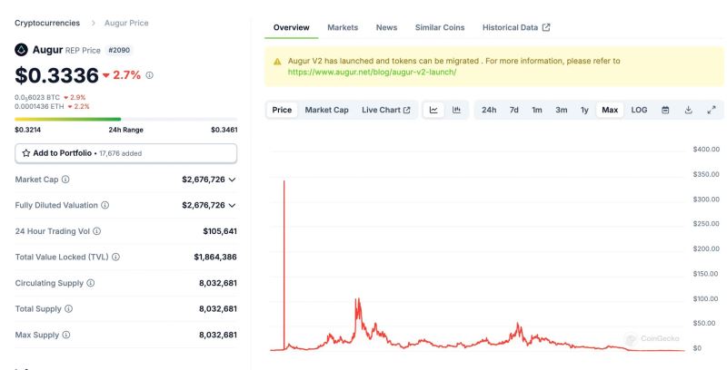Expand the Market Cap value chevron

coord(233,180)
